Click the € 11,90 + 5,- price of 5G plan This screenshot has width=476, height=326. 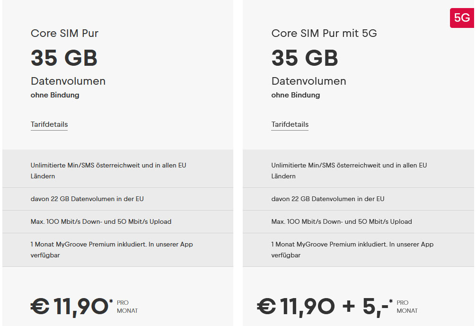pyautogui.click(x=323, y=306)
